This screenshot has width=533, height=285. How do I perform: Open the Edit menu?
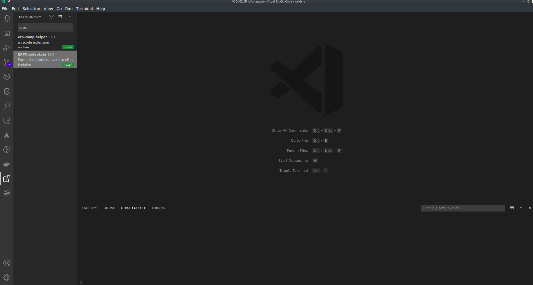[x=15, y=9]
